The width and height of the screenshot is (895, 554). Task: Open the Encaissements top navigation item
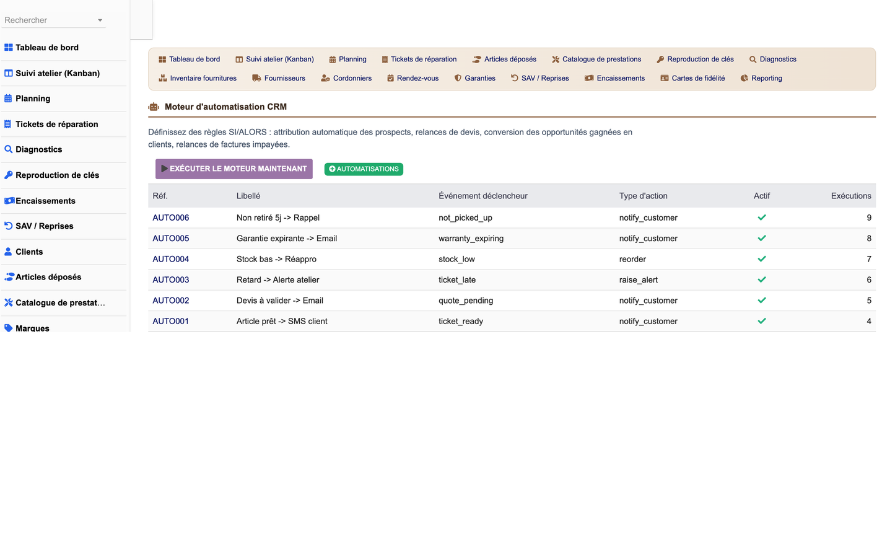615,78
